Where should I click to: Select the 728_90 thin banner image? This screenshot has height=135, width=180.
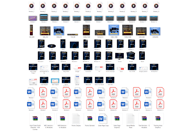tap(73, 34)
